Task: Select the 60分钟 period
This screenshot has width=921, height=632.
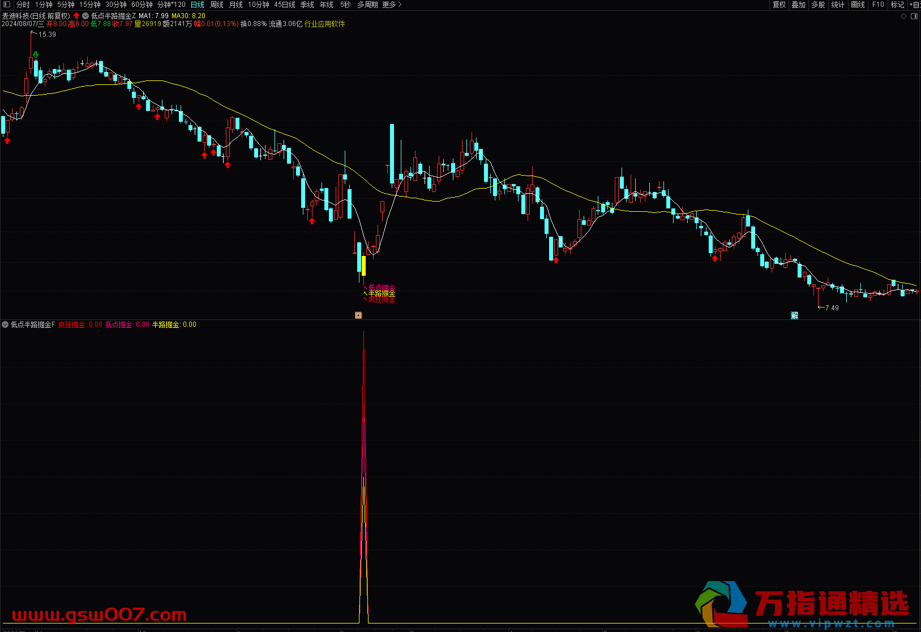Action: pos(142,5)
